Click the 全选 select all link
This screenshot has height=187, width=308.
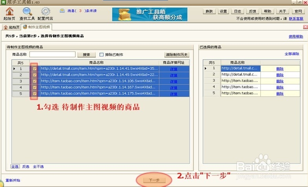tap(15, 167)
